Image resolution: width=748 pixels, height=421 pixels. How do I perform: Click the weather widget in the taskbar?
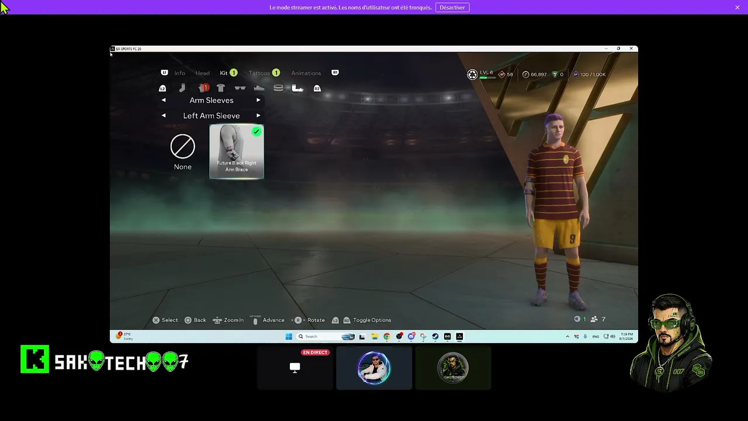click(124, 336)
